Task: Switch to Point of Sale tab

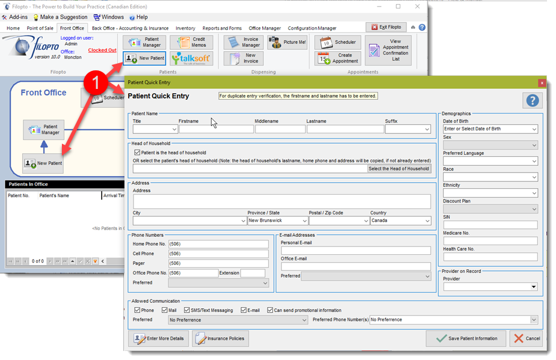Action: coord(40,28)
